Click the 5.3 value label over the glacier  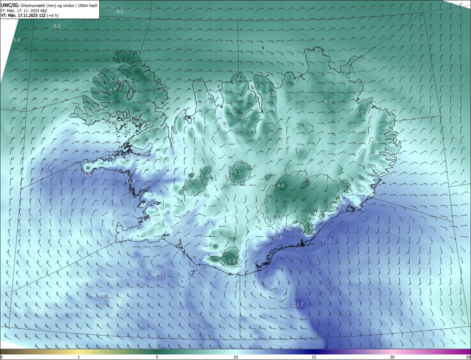click(237, 173)
